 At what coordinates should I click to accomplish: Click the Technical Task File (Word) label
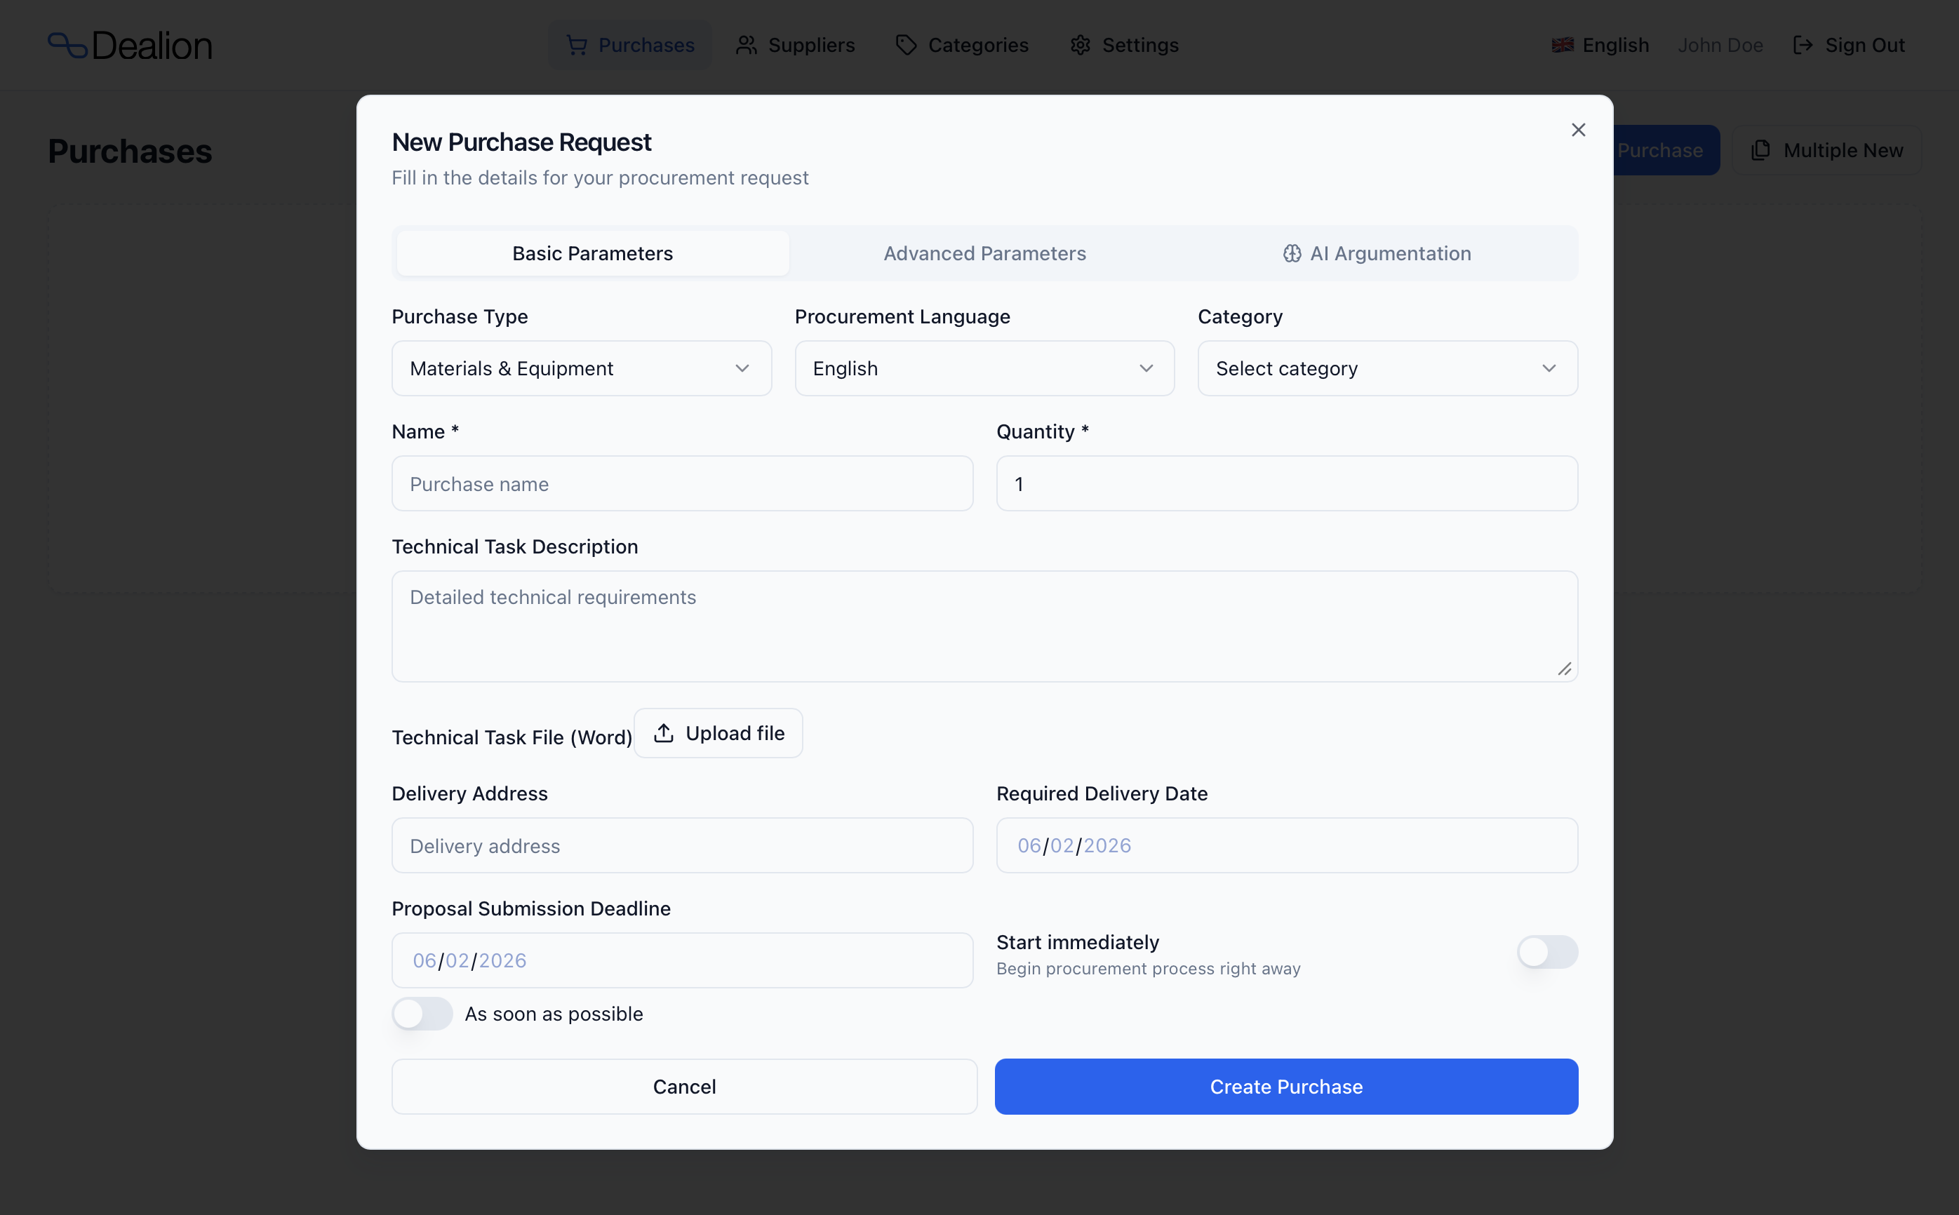[x=512, y=737]
